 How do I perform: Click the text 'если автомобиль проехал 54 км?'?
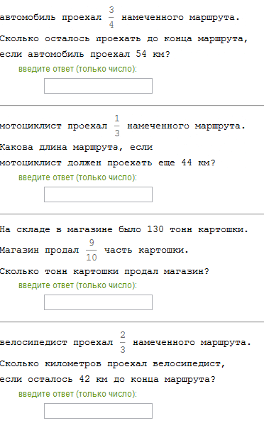click(x=85, y=54)
